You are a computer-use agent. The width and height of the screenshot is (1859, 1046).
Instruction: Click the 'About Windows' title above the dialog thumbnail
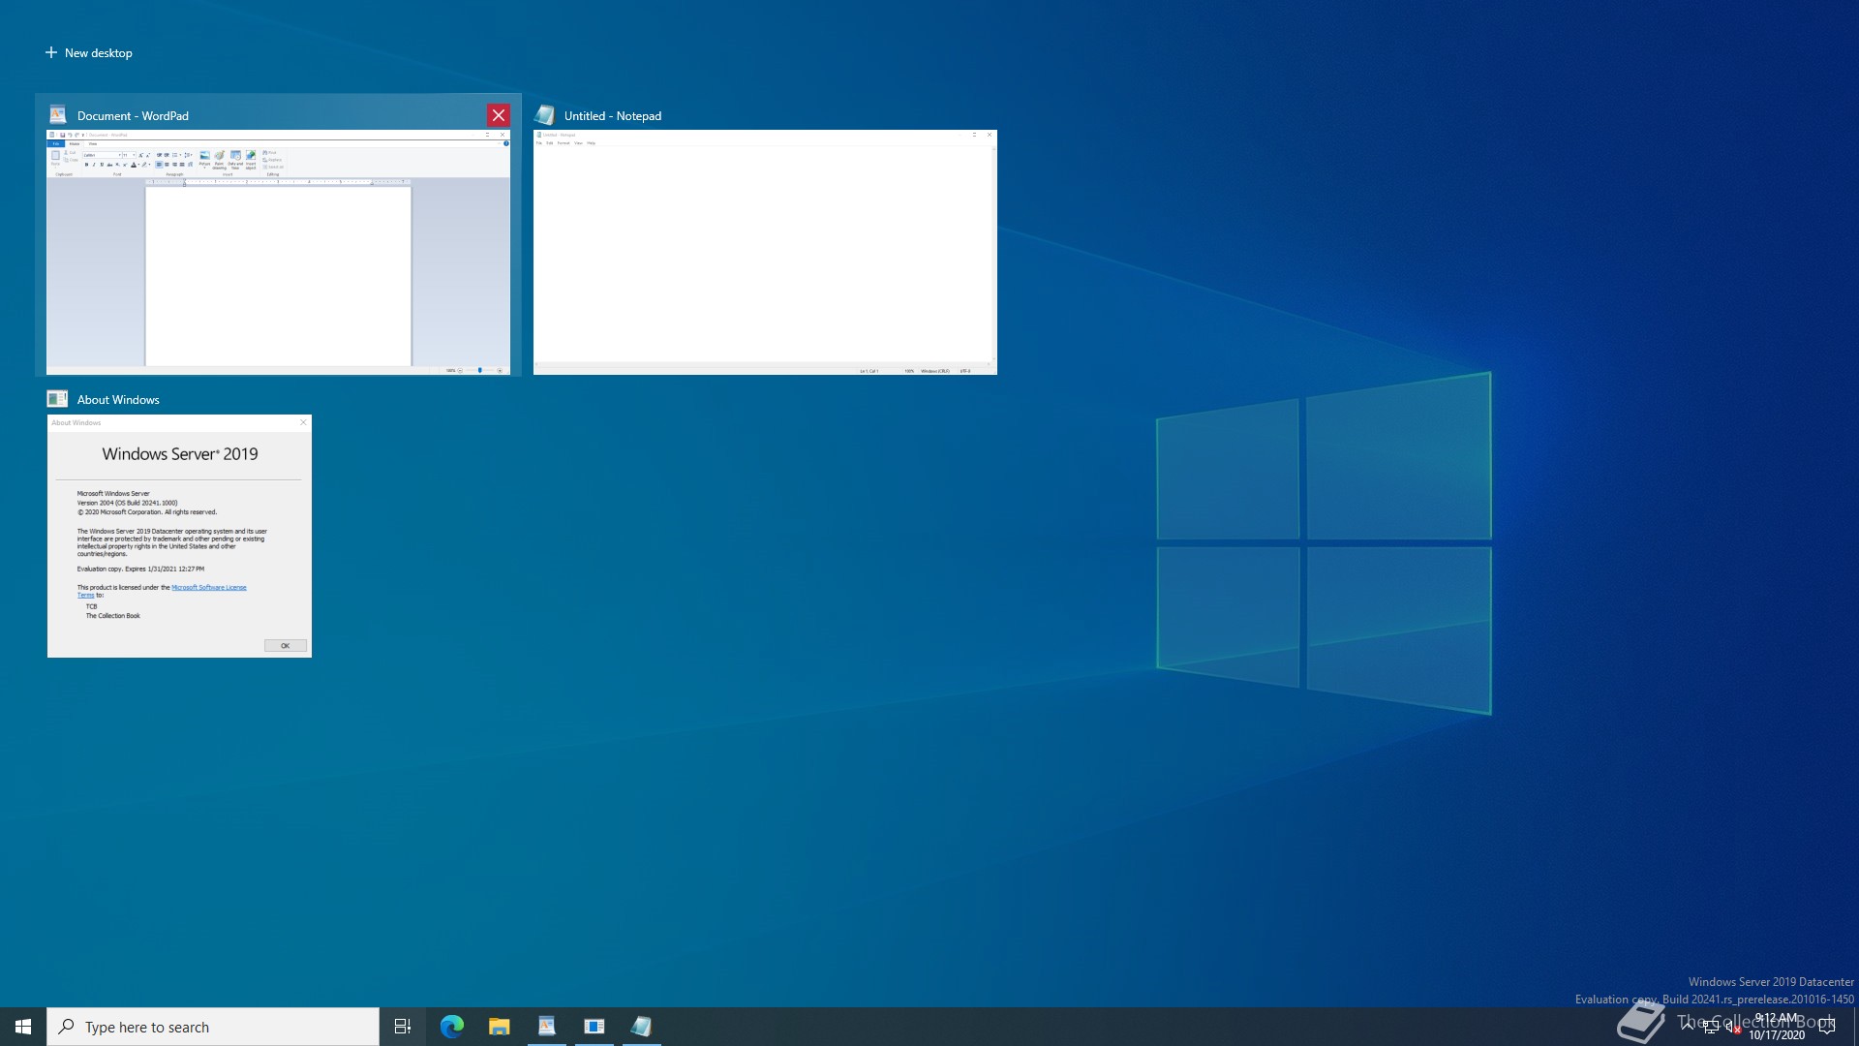coord(118,399)
